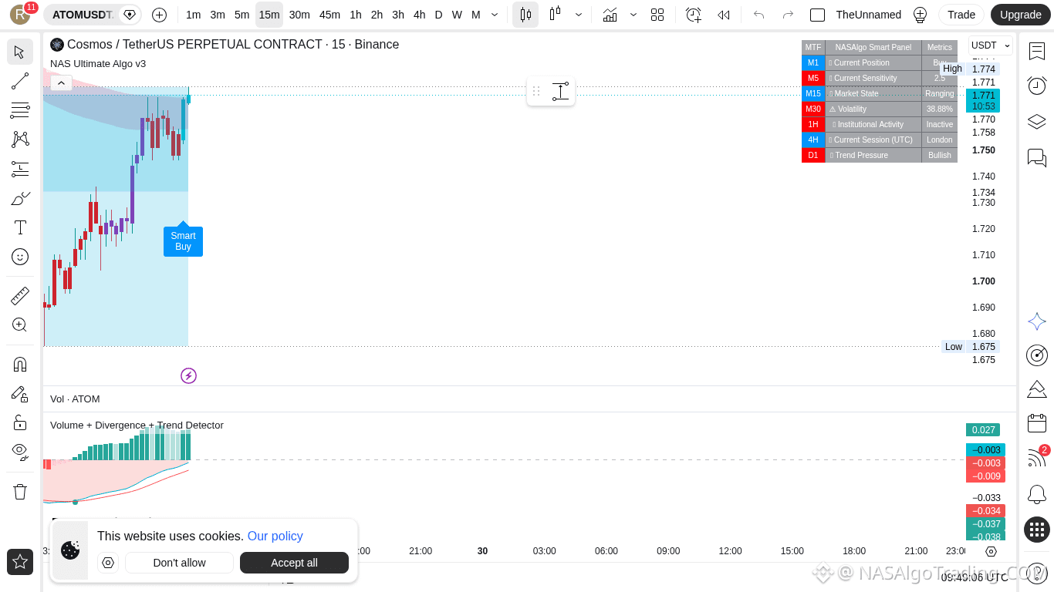Viewport: 1054px width, 592px height.
Task: Click the replay rewind icon
Action: [x=724, y=15]
